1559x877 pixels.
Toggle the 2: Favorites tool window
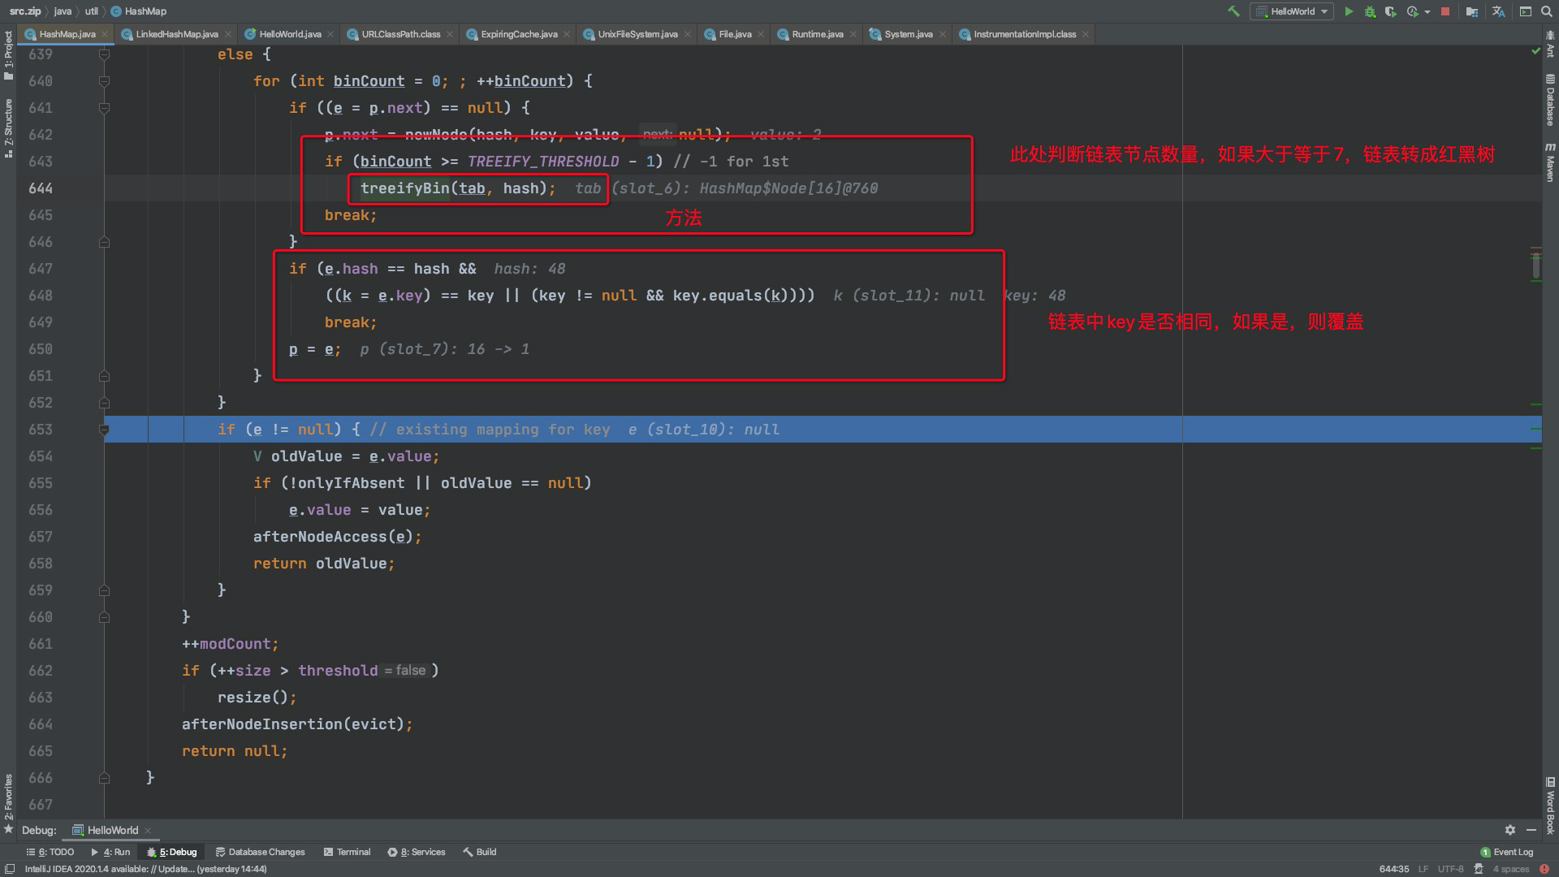pyautogui.click(x=8, y=803)
